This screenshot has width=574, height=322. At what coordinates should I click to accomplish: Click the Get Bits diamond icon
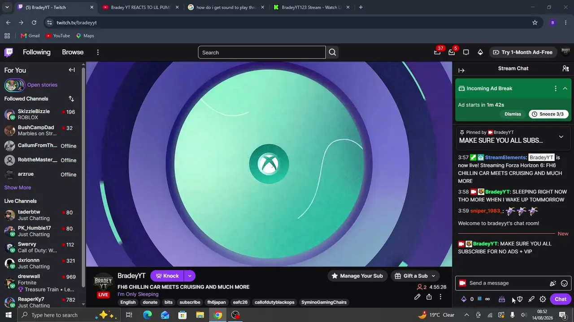(x=480, y=52)
